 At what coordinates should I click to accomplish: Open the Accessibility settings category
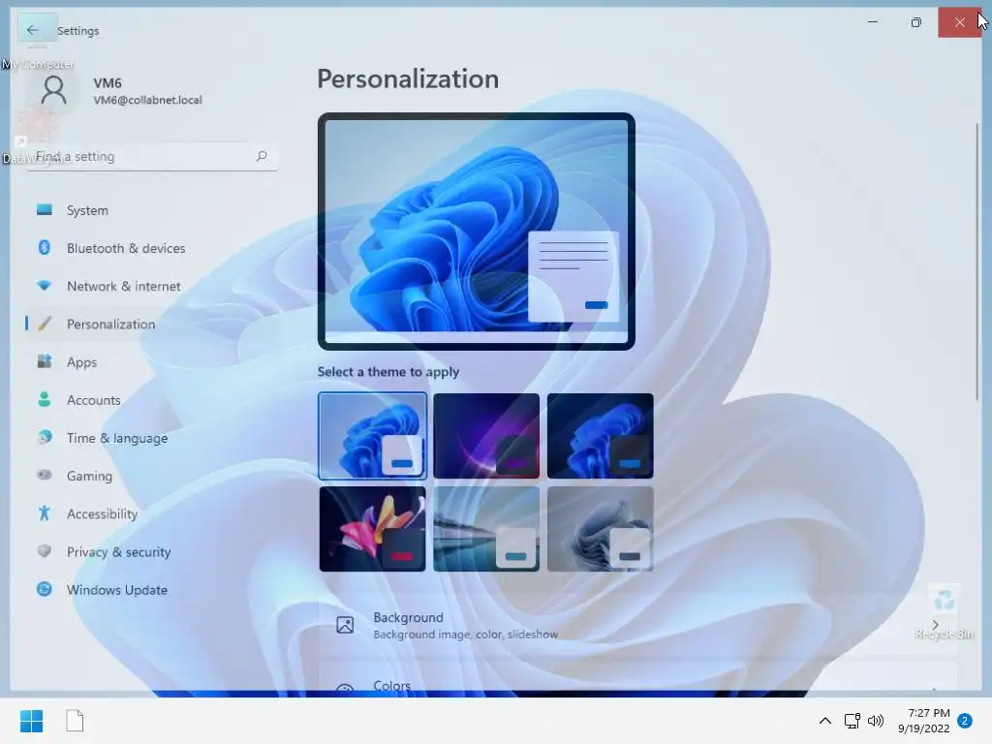(x=151, y=513)
